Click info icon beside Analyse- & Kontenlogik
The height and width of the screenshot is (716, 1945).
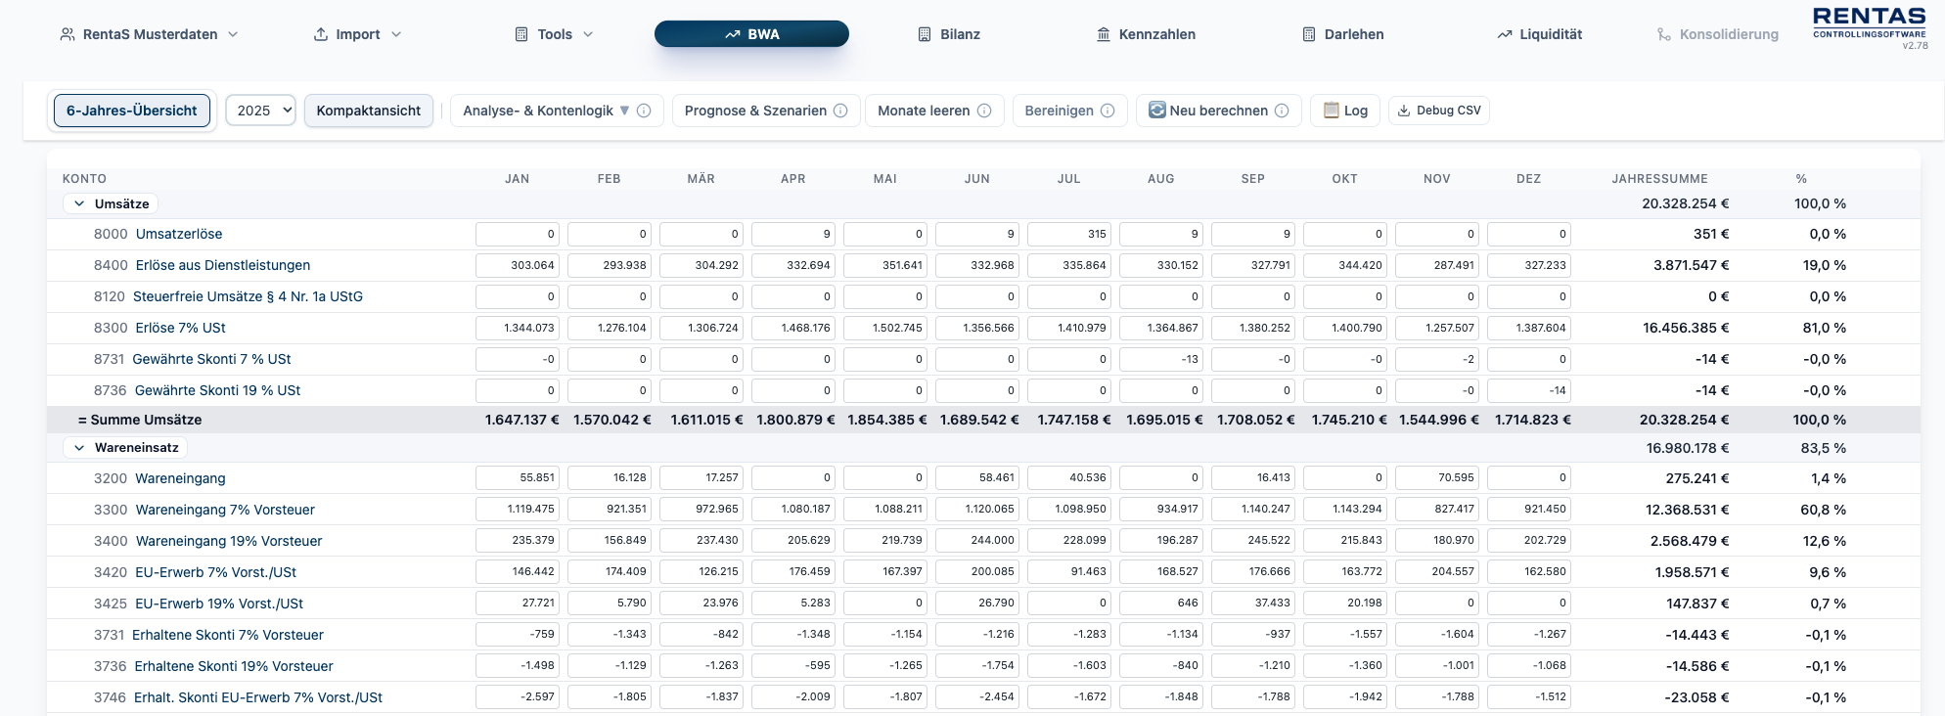[644, 111]
